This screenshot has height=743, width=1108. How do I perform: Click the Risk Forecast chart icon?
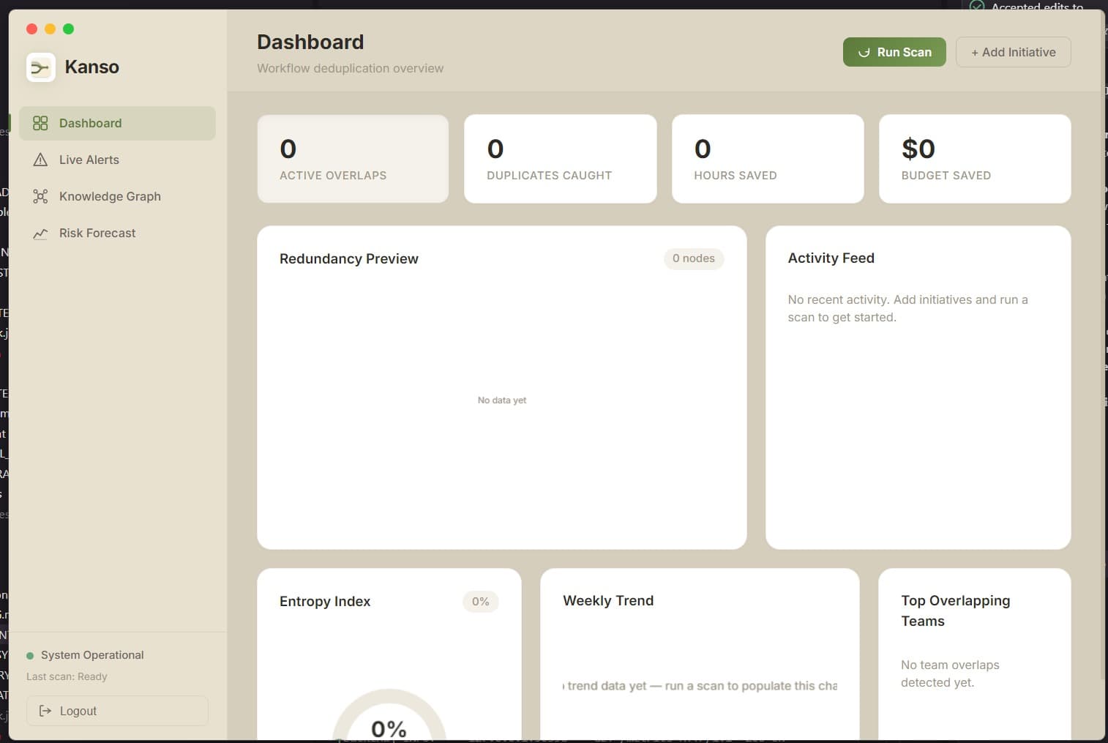[x=40, y=234]
